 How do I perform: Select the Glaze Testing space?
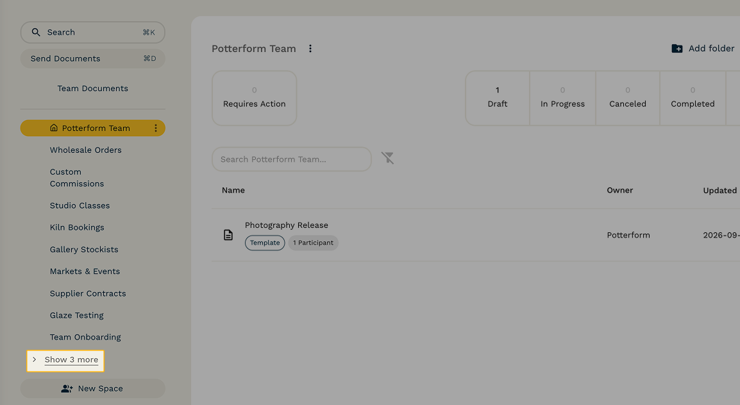76,315
